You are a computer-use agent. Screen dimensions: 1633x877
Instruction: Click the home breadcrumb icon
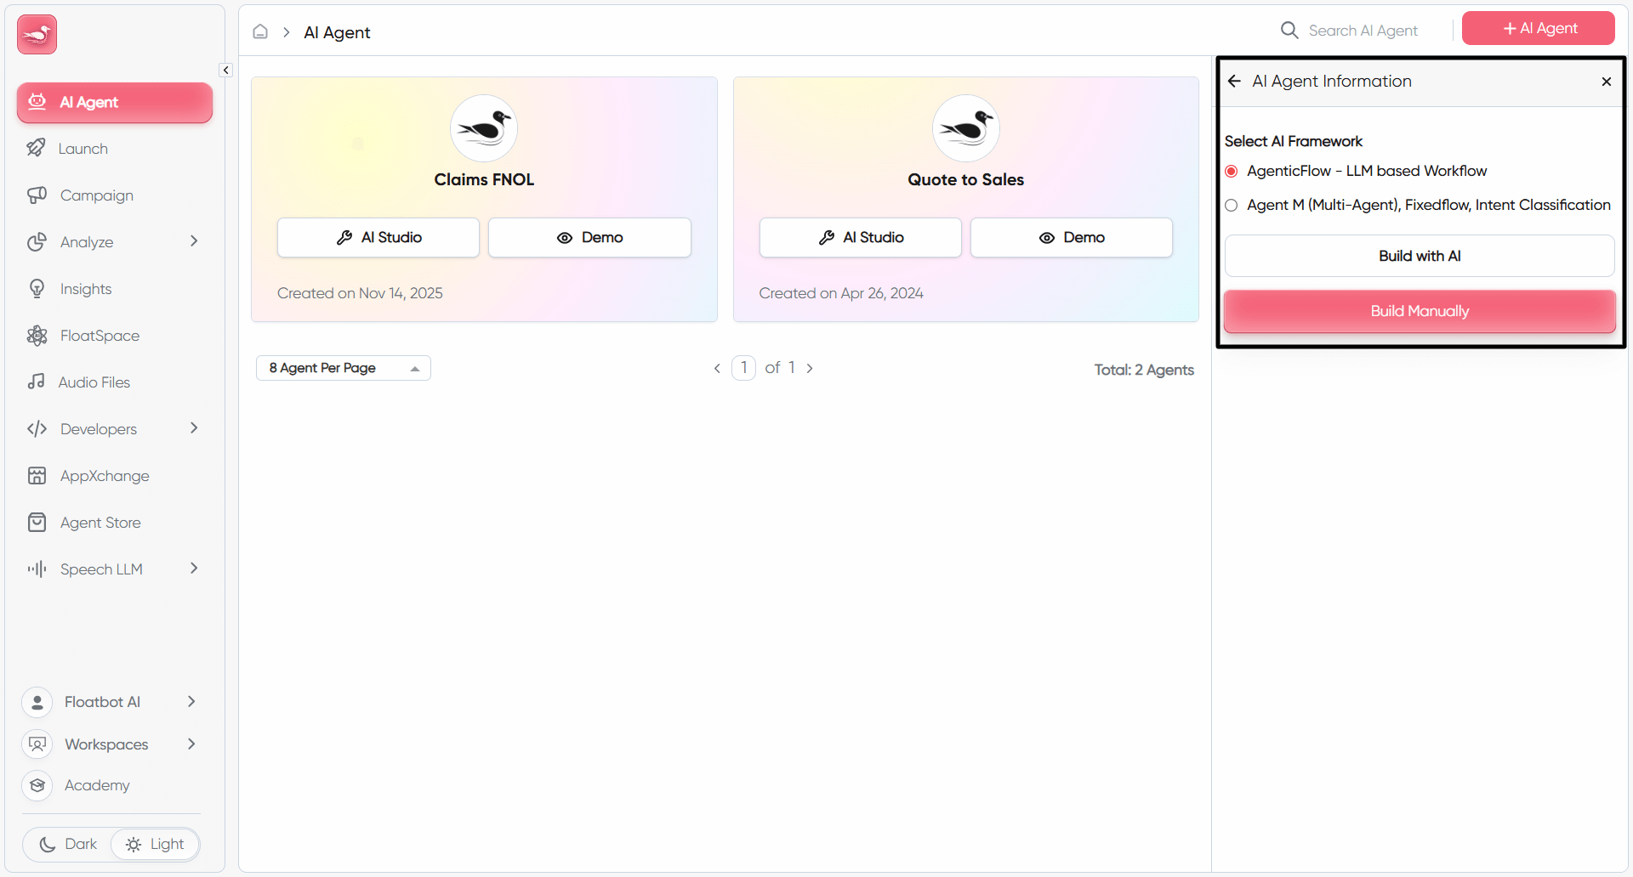(x=260, y=32)
